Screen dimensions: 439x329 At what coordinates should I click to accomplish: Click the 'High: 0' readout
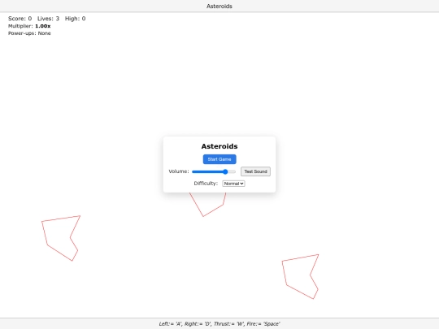click(76, 19)
